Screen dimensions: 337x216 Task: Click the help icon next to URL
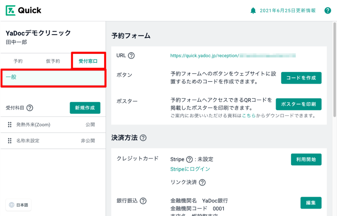point(131,56)
